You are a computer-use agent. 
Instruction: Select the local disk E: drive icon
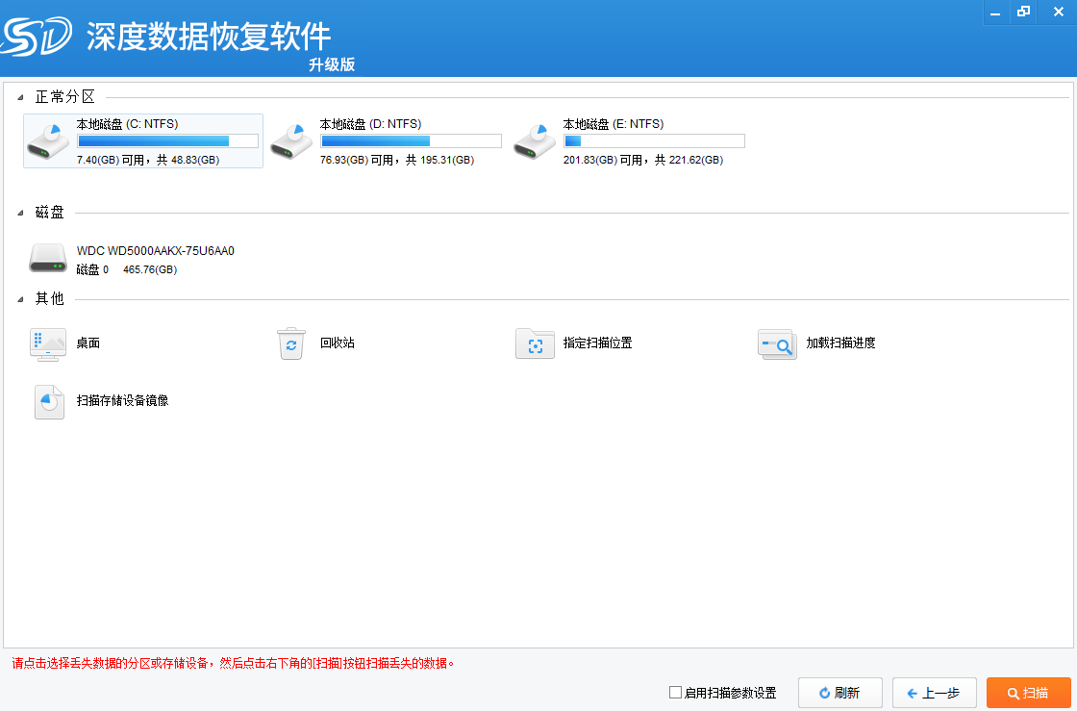(535, 141)
